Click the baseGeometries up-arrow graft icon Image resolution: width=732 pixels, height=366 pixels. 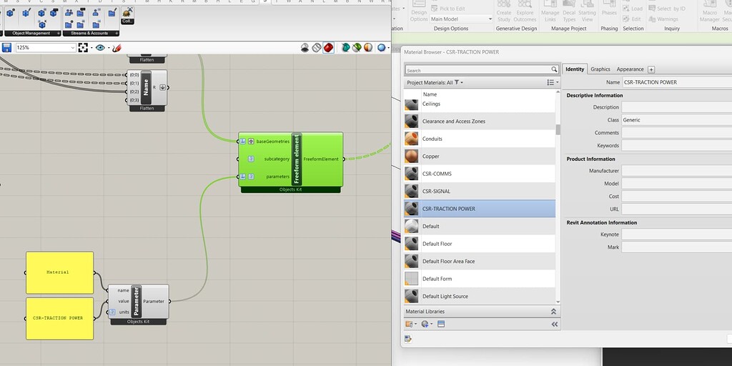click(x=251, y=141)
